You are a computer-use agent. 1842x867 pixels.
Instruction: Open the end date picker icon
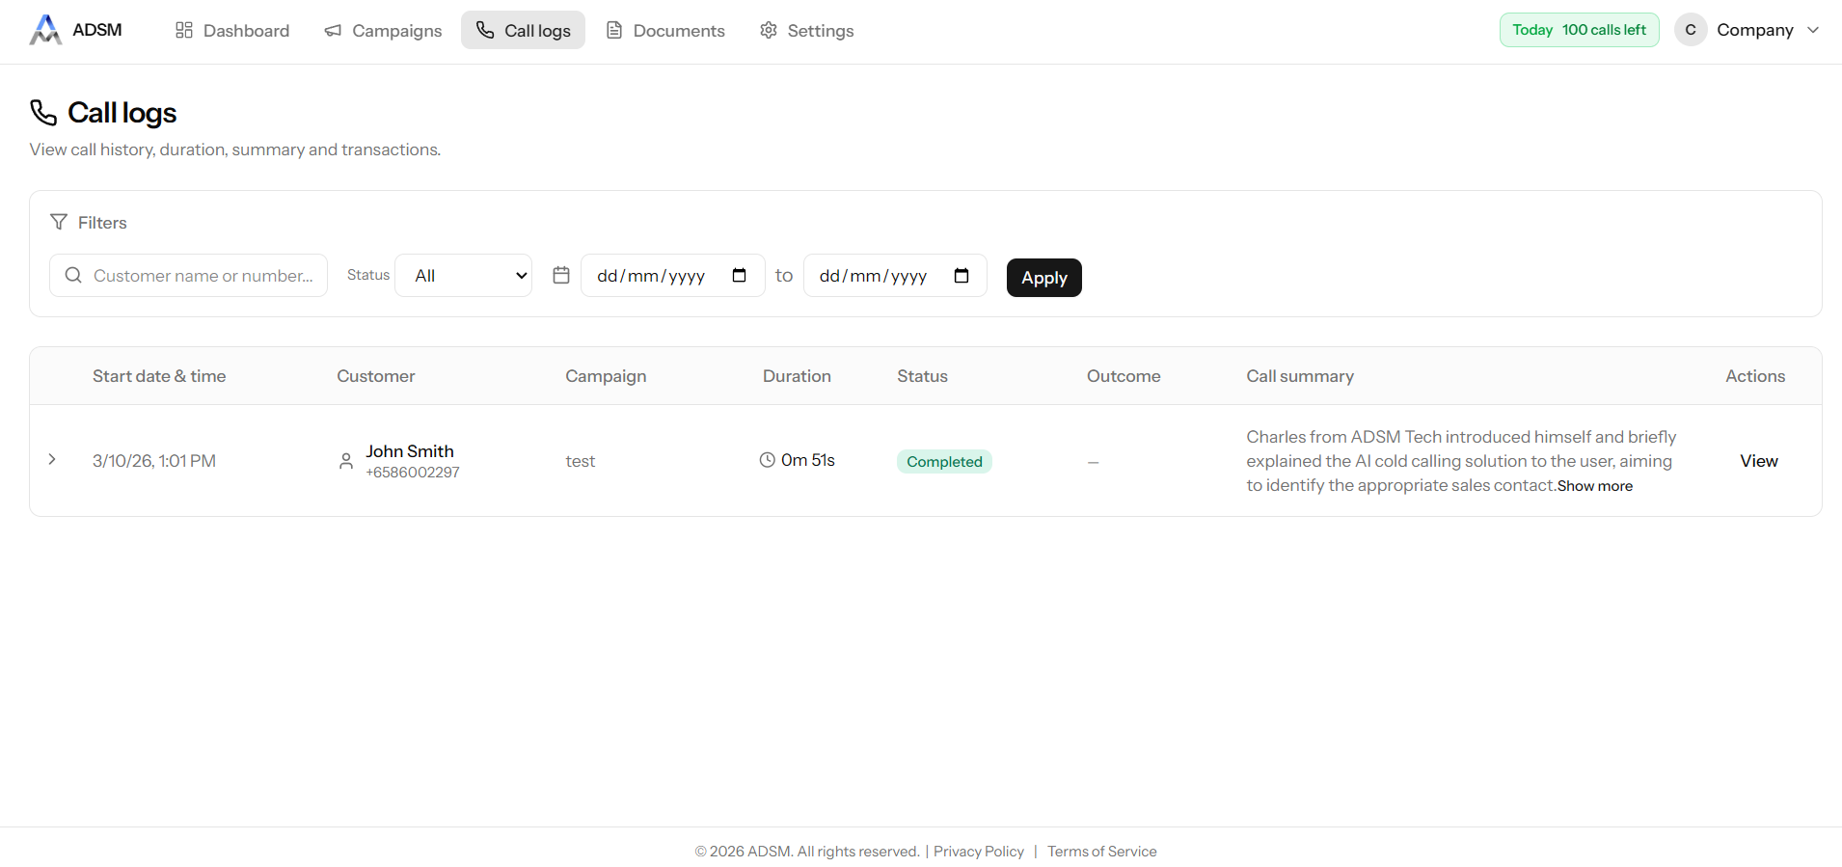pyautogui.click(x=962, y=276)
